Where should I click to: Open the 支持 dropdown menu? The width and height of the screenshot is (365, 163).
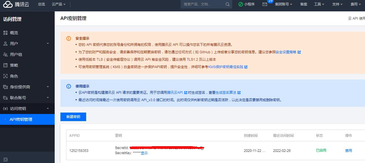pos(338,4)
